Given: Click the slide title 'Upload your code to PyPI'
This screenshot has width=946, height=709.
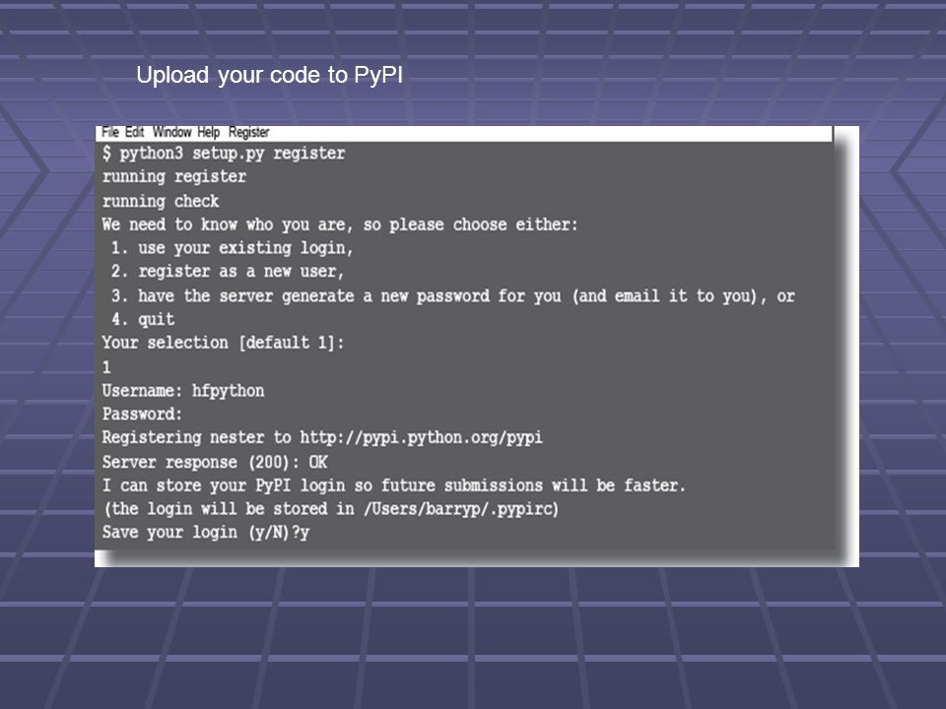Looking at the screenshot, I should [x=269, y=76].
